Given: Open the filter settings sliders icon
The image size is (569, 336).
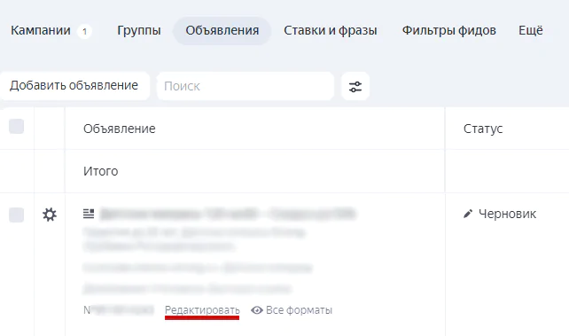Looking at the screenshot, I should tap(355, 86).
